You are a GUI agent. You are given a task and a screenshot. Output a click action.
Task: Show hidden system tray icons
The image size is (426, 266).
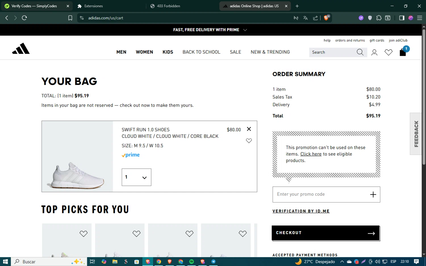pos(342,261)
